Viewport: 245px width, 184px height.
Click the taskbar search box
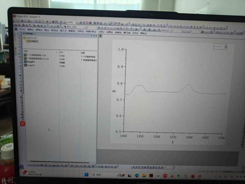97,175
